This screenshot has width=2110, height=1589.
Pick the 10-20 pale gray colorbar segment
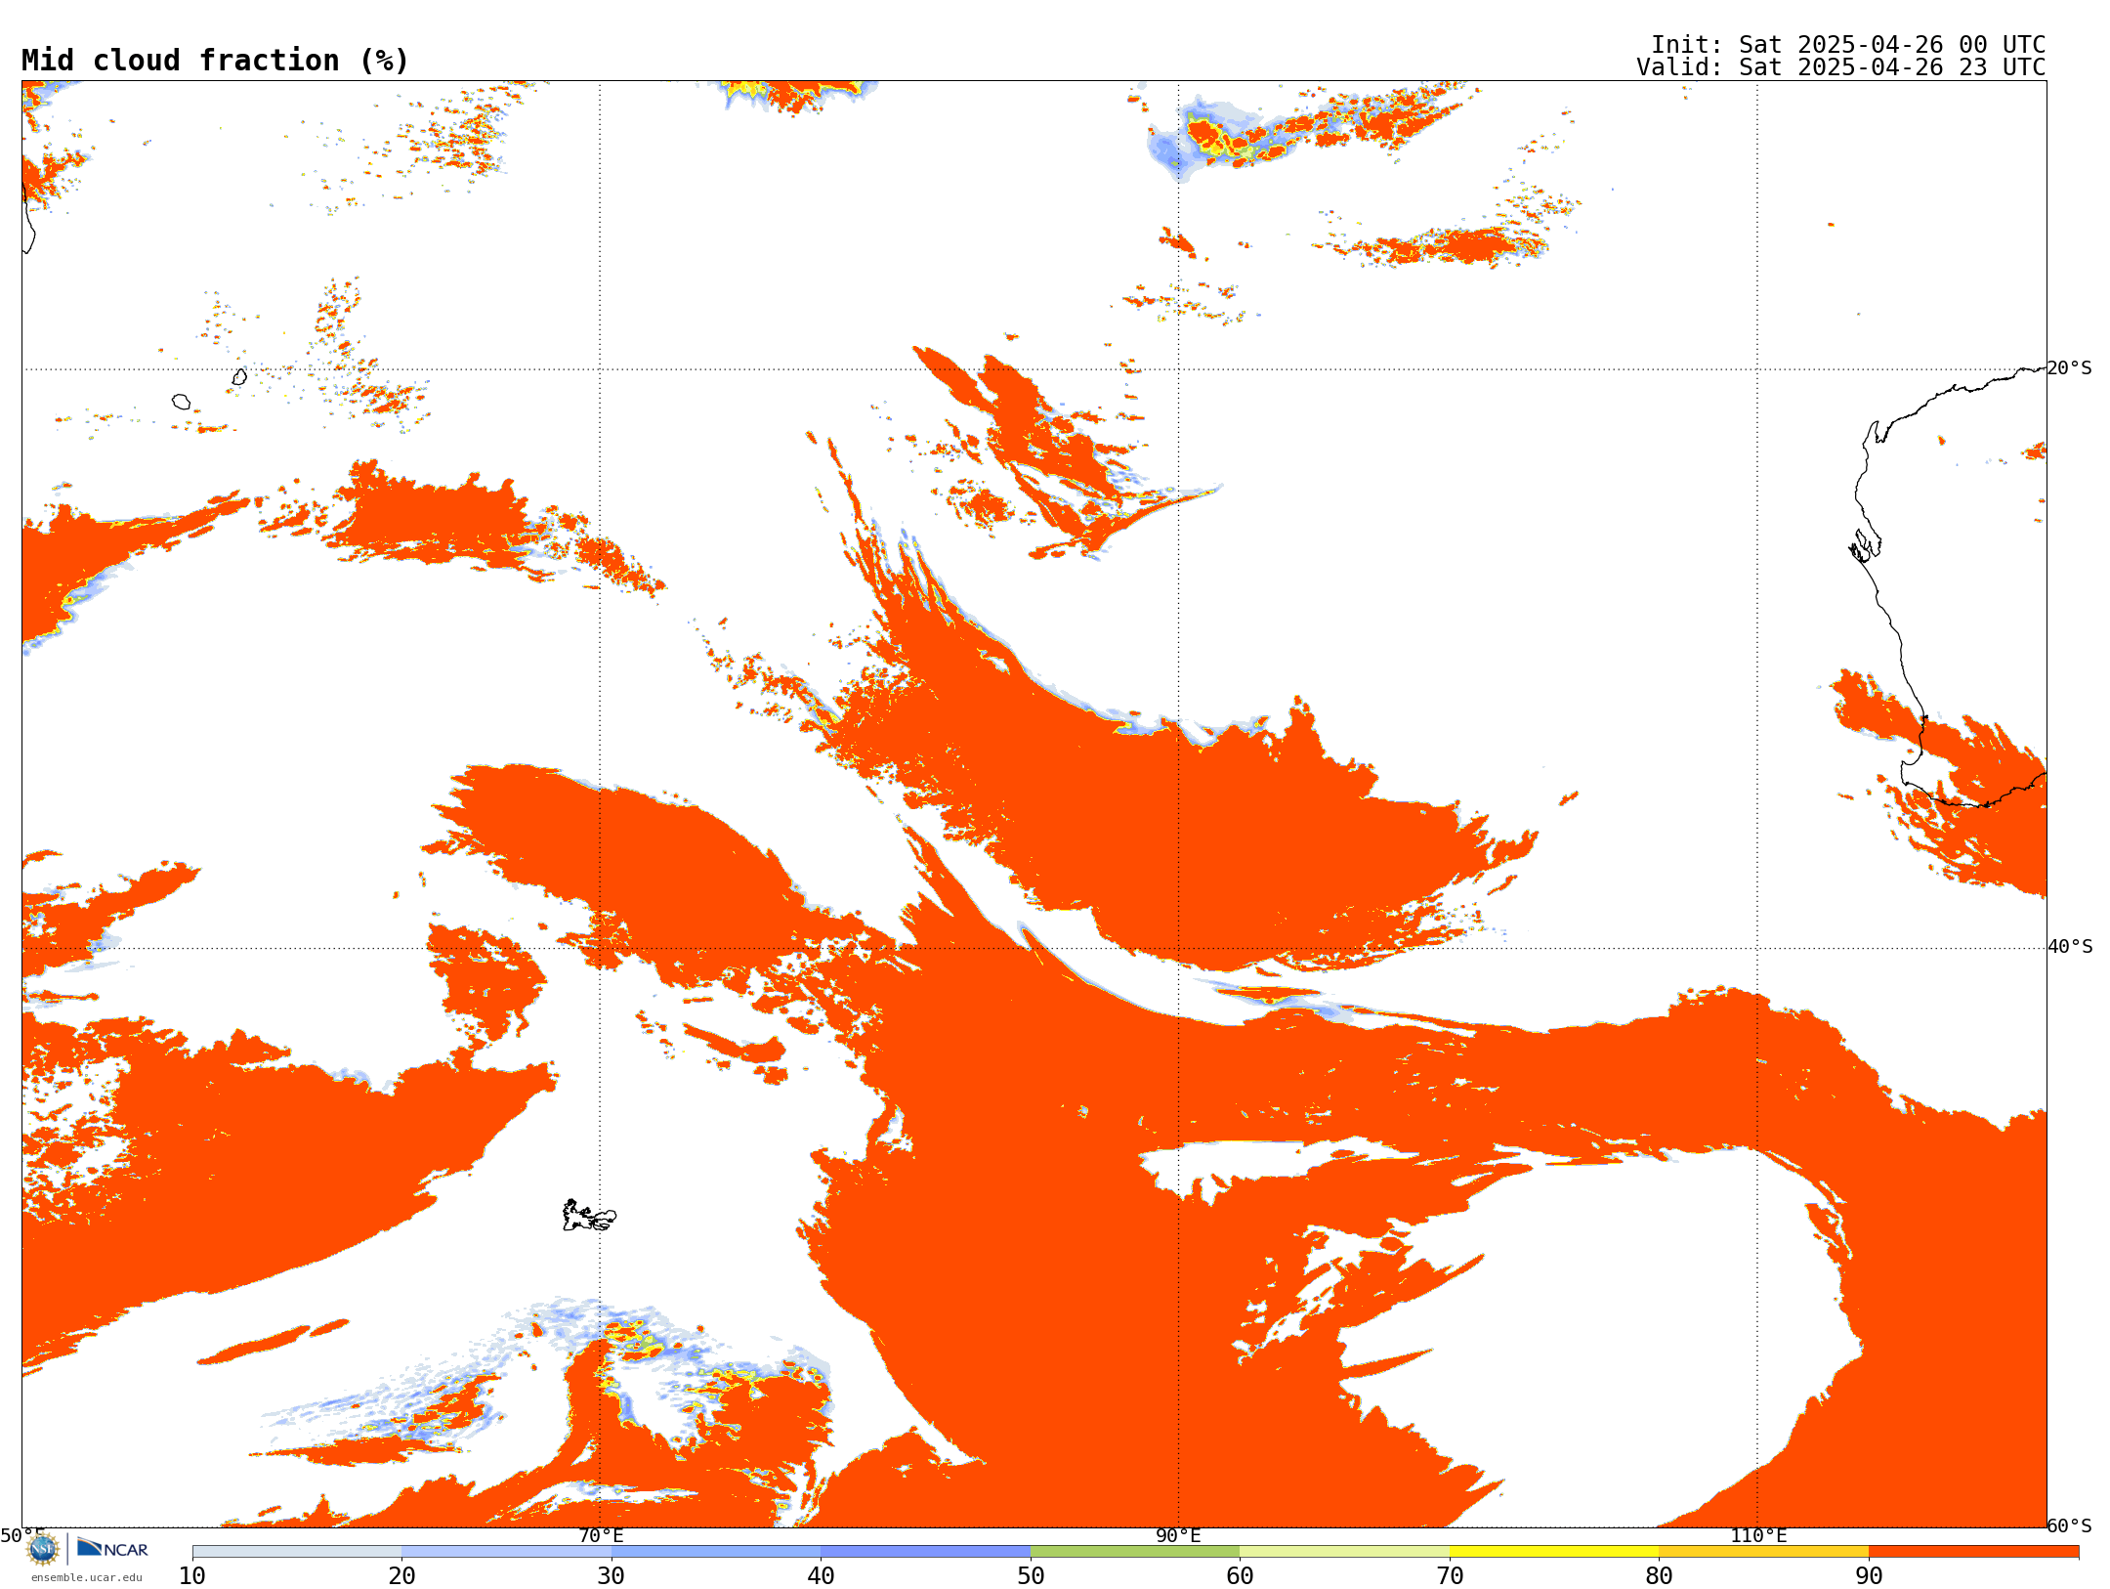[297, 1552]
